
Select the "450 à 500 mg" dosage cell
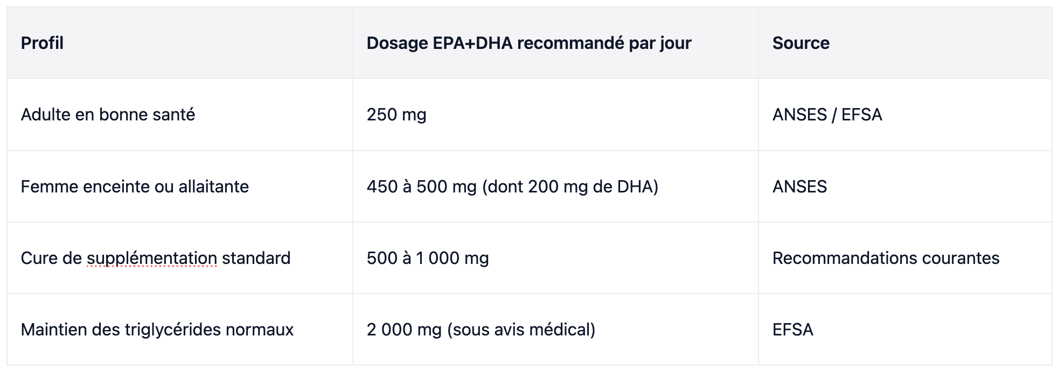click(x=555, y=187)
